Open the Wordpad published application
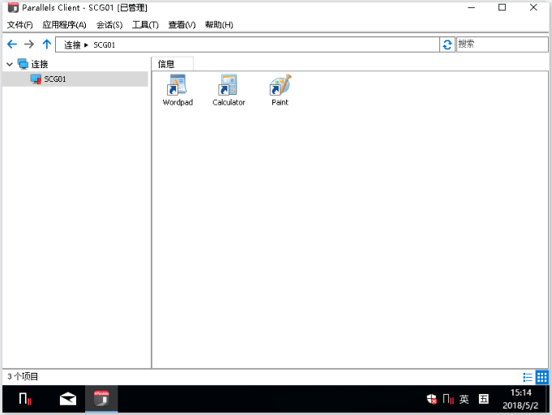 178,90
